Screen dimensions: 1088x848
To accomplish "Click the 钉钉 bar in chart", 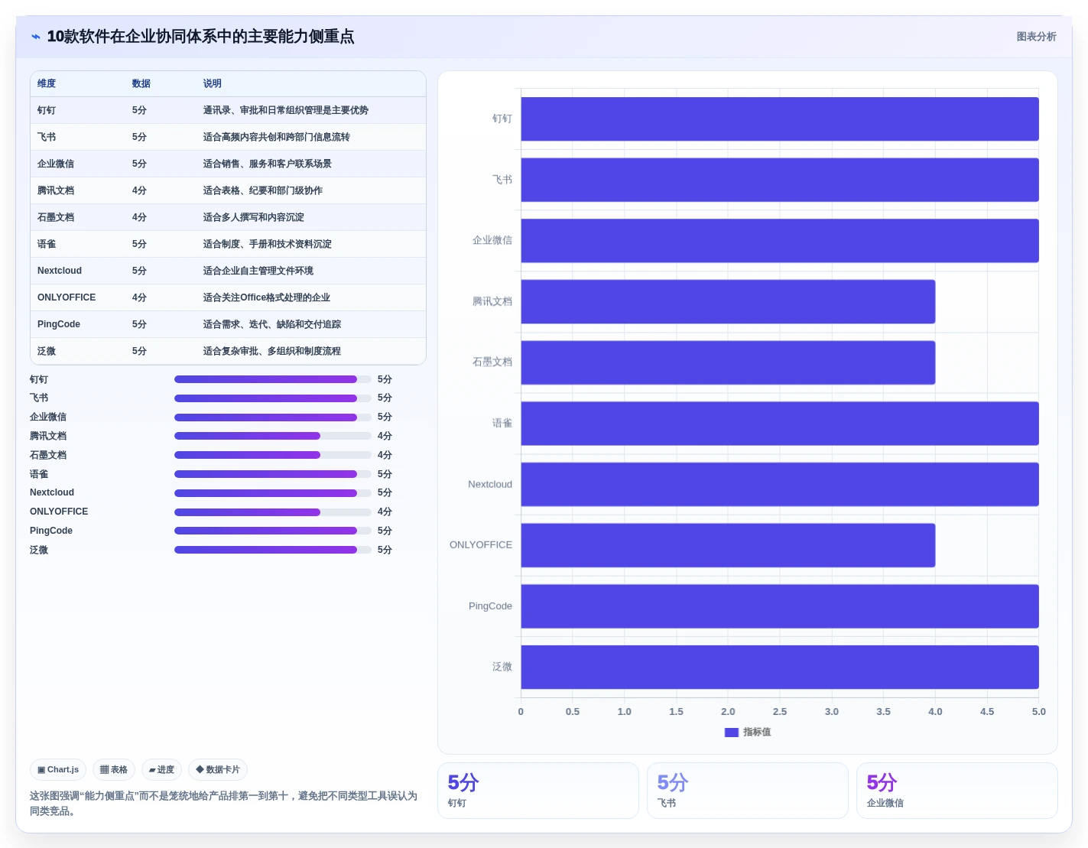I will pyautogui.click(x=780, y=119).
